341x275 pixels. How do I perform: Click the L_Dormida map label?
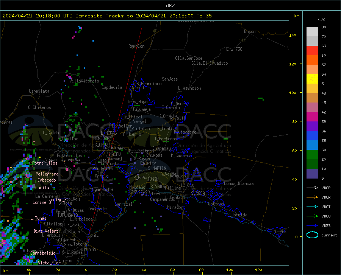(x=236, y=215)
